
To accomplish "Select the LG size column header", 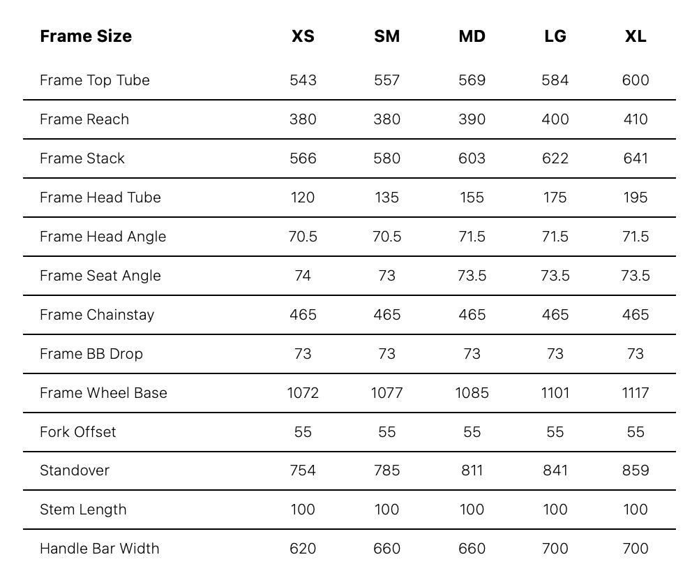I will tap(555, 36).
